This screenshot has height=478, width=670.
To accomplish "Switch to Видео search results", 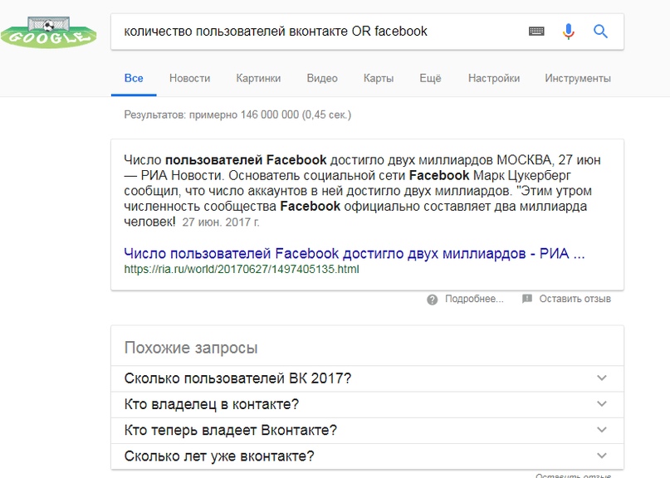I will (322, 78).
